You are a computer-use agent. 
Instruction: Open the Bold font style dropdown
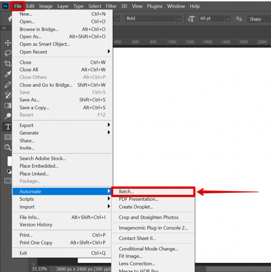(179, 19)
